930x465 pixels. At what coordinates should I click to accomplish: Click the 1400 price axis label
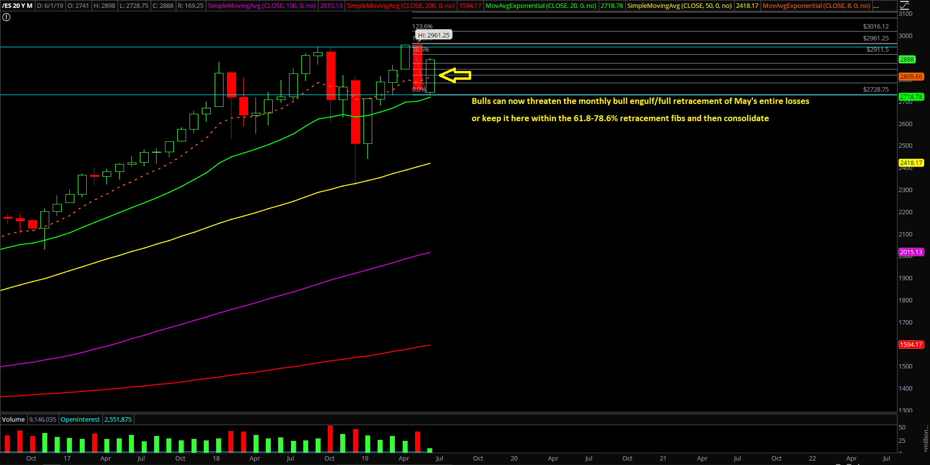(905, 388)
